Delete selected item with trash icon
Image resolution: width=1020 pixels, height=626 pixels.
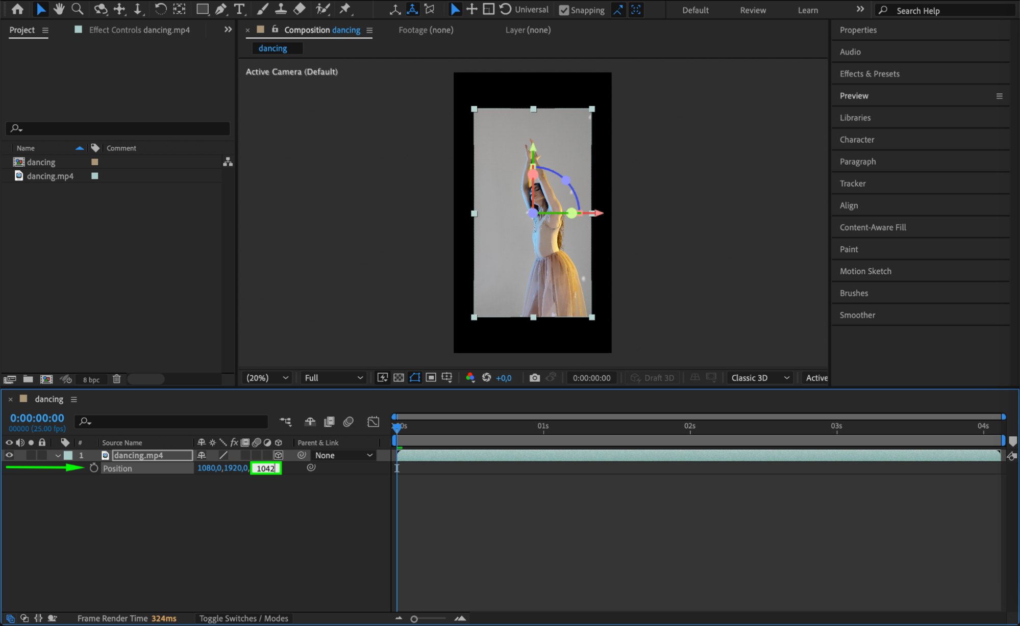[116, 379]
